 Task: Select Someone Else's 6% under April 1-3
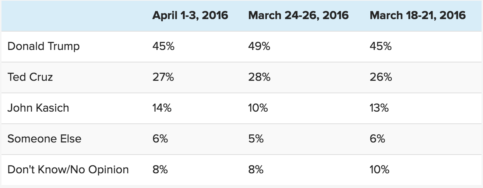click(x=160, y=139)
